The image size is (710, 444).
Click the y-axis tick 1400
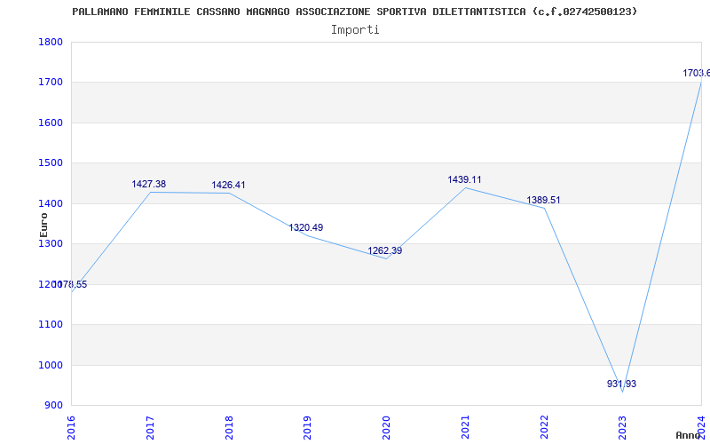[51, 204]
